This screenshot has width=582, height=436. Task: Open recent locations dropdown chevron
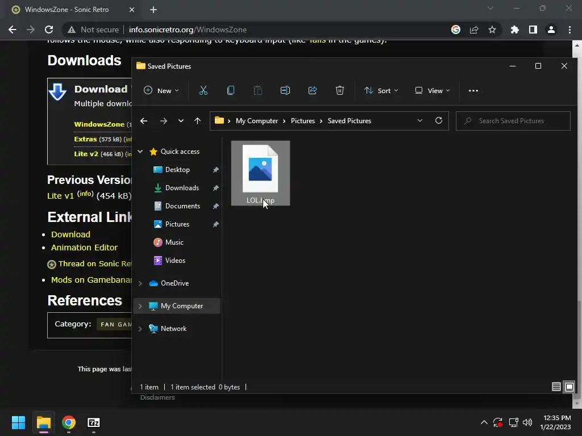point(181,121)
